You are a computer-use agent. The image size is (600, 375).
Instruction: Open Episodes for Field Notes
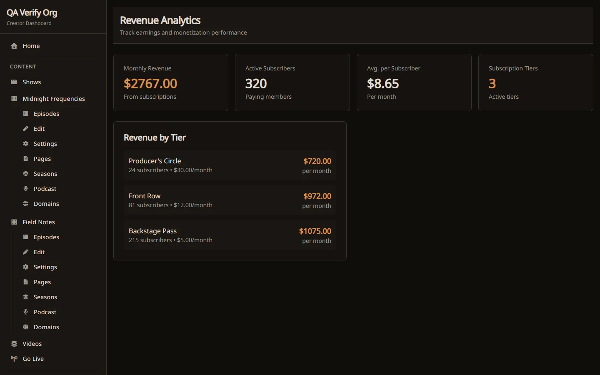point(59,237)
